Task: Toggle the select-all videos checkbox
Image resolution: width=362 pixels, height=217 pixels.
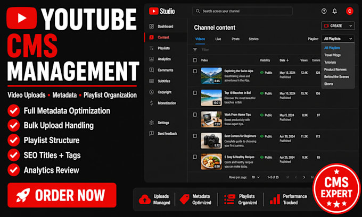Action: click(195, 60)
